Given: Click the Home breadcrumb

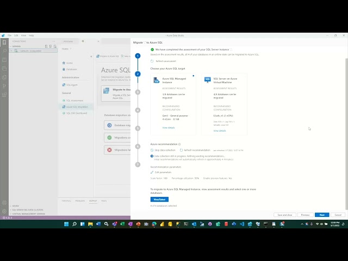Looking at the screenshot, I should 65,49.
